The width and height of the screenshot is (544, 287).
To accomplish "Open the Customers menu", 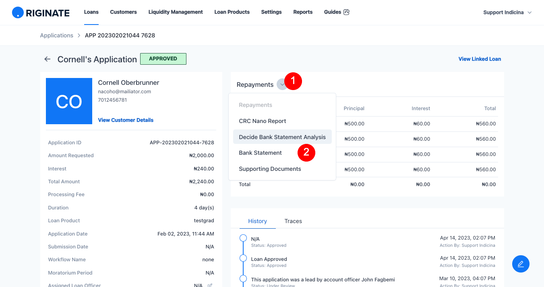I will pos(124,12).
